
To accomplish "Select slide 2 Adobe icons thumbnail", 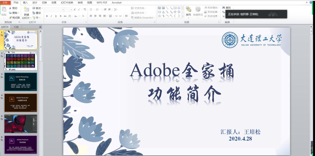I will (21, 61).
